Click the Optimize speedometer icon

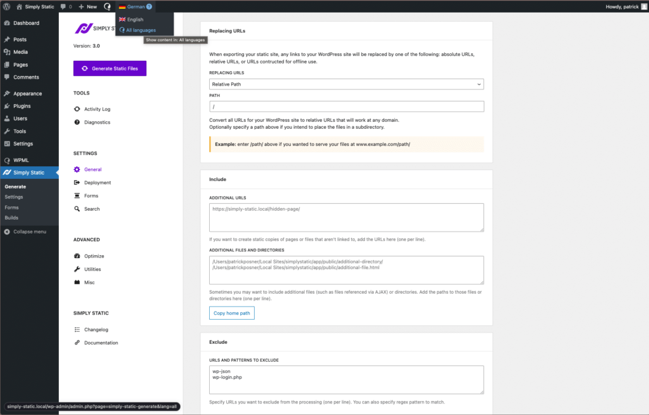[x=77, y=256]
